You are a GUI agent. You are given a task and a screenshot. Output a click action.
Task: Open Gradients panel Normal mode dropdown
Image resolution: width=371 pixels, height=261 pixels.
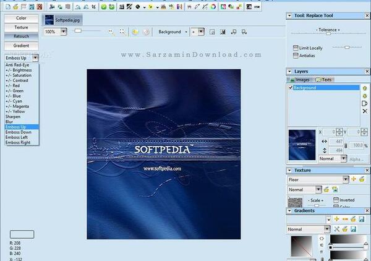pos(327,229)
